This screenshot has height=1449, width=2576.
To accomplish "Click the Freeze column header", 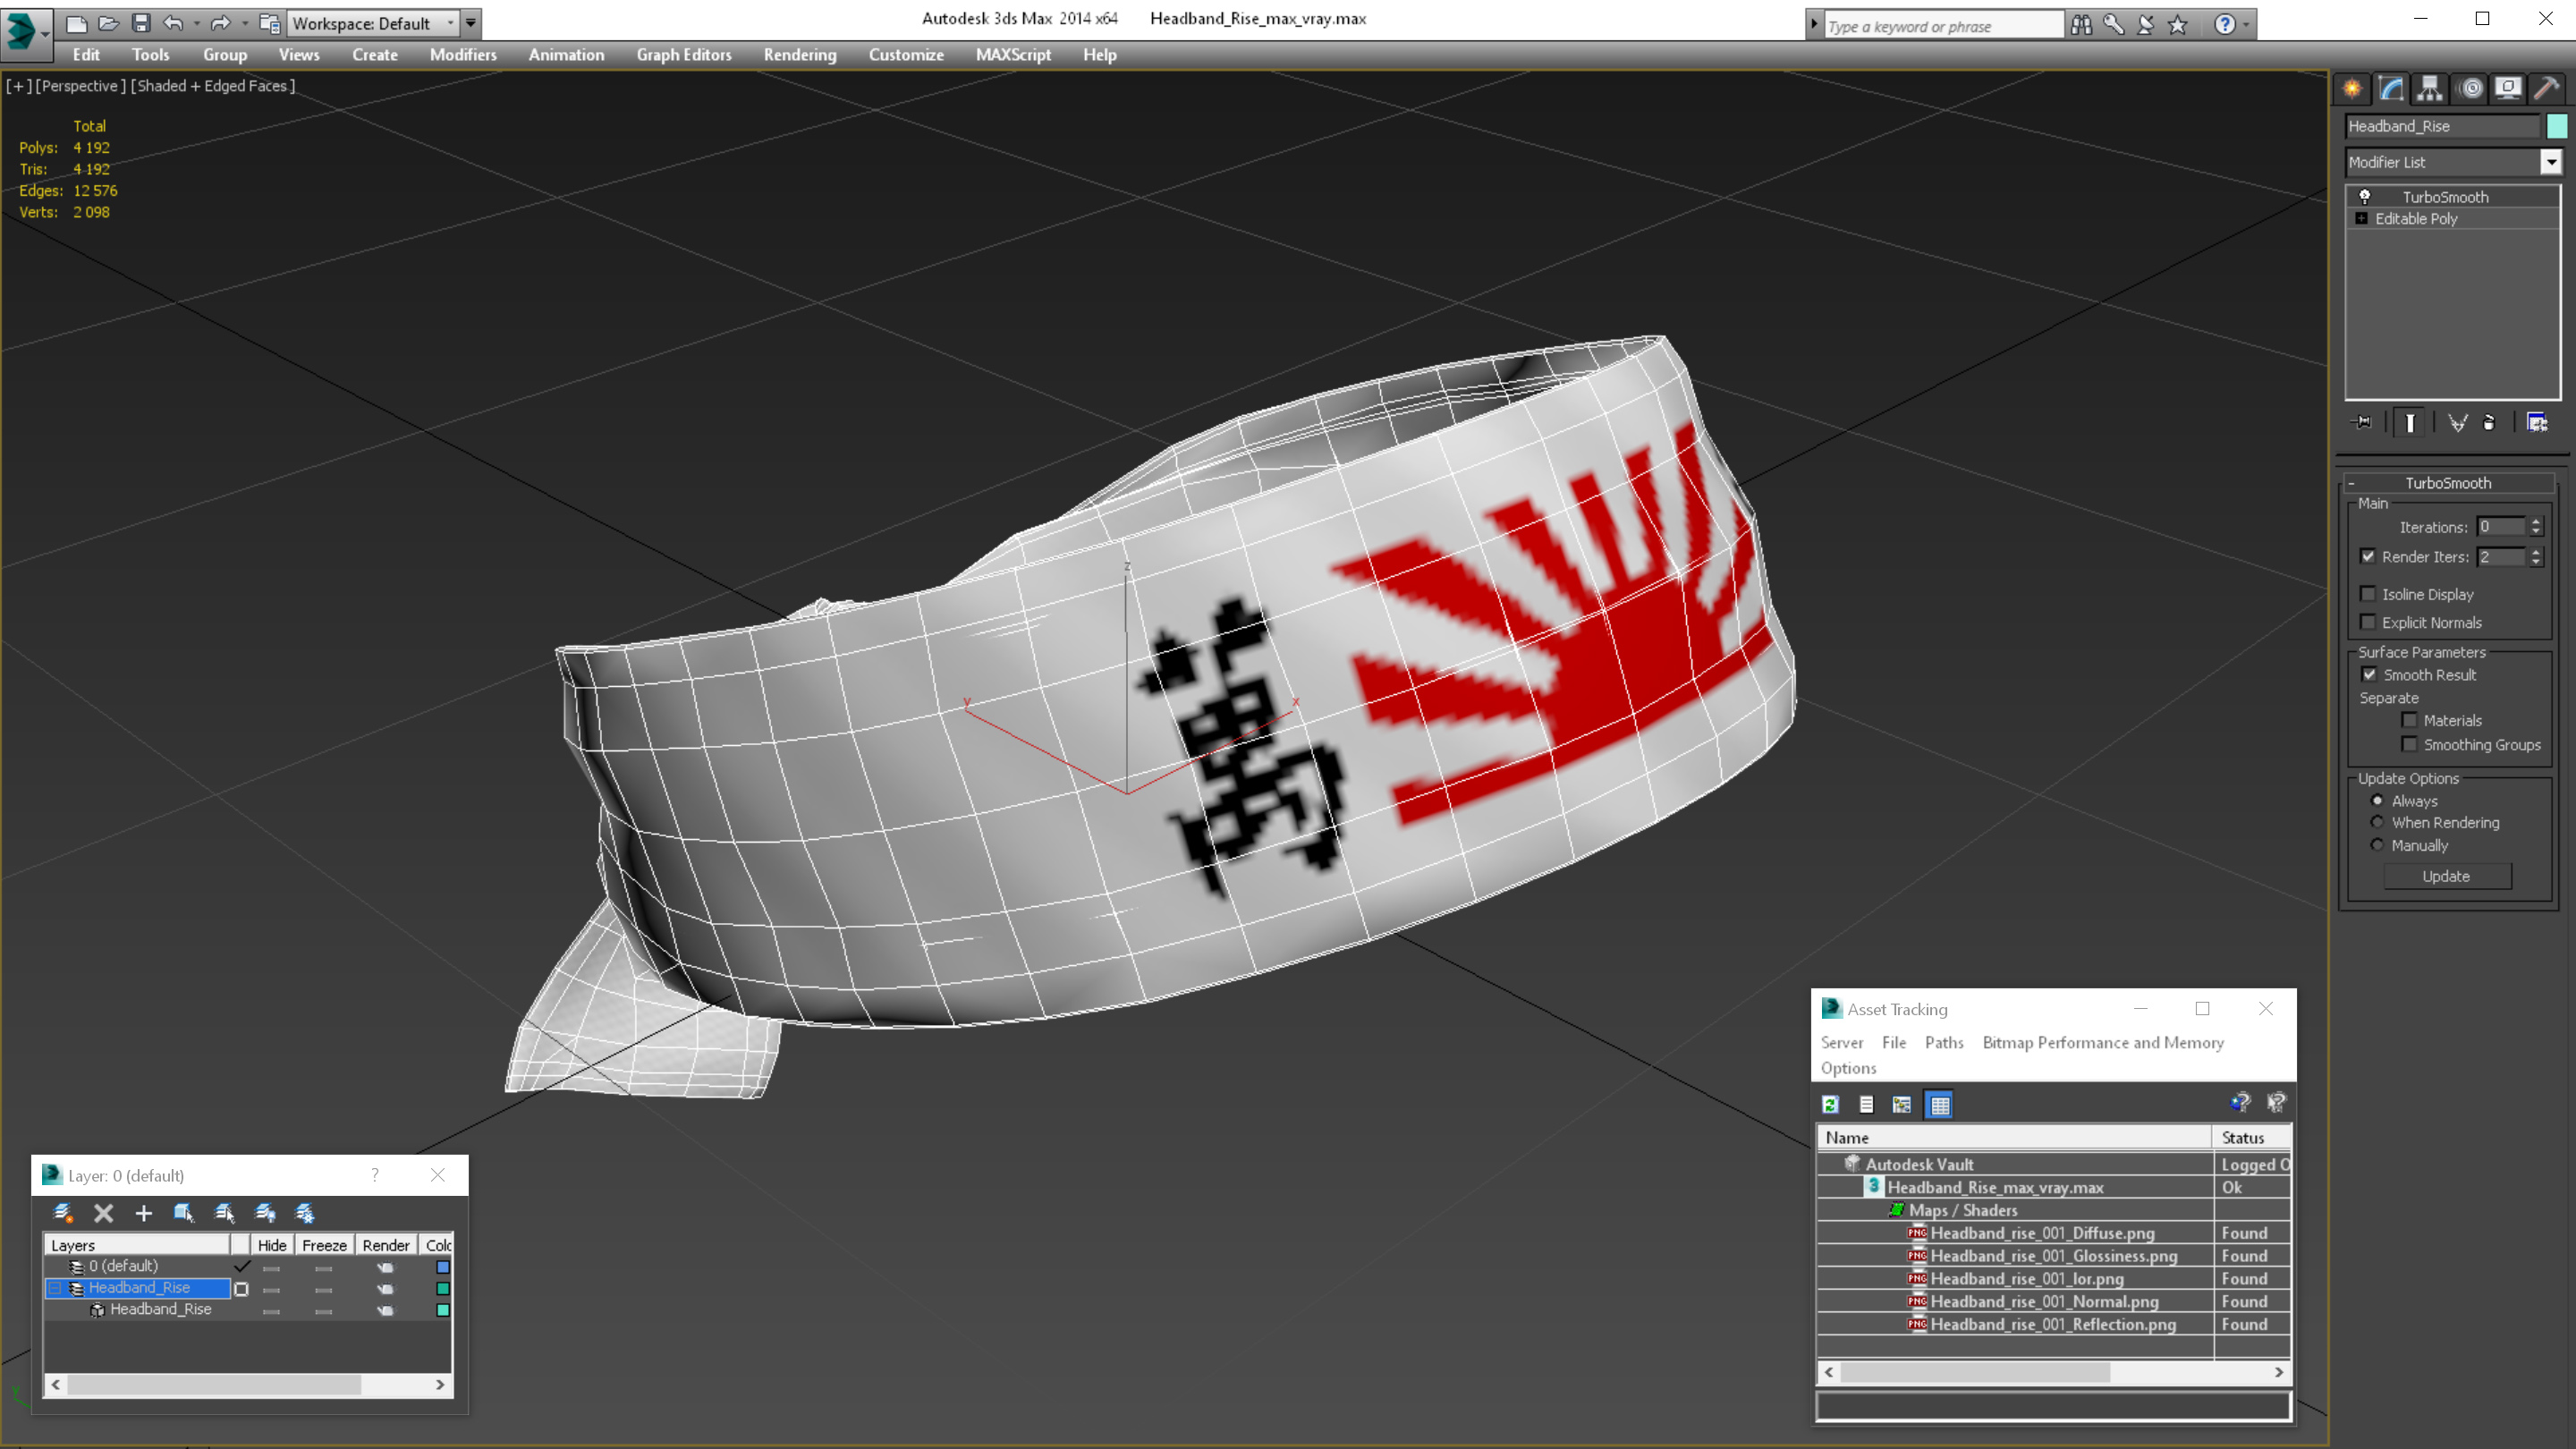I will click(324, 1245).
